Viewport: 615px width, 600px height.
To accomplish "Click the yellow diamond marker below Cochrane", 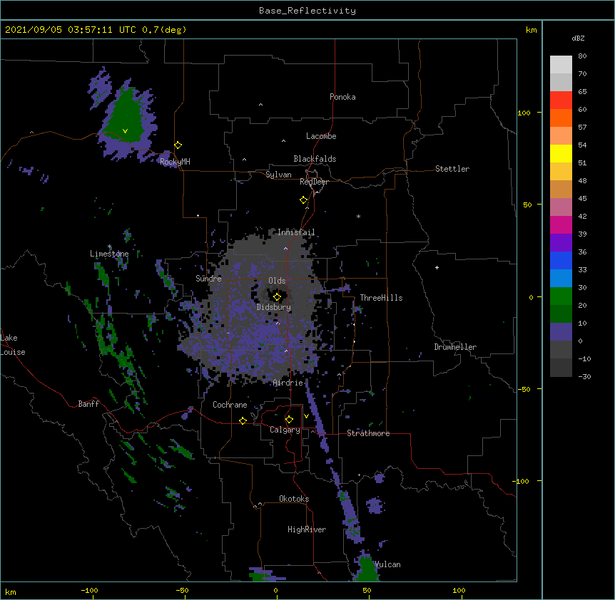I will (243, 420).
